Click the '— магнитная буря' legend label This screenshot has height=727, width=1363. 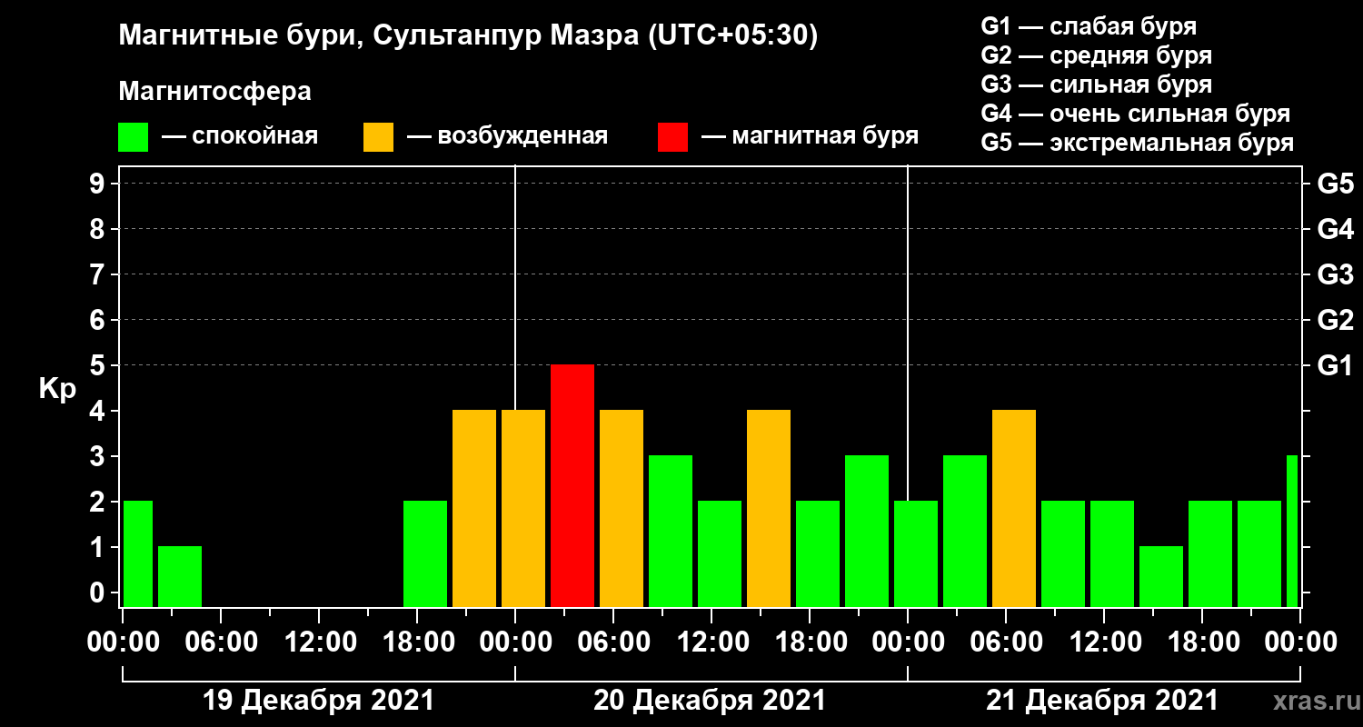coord(810,136)
